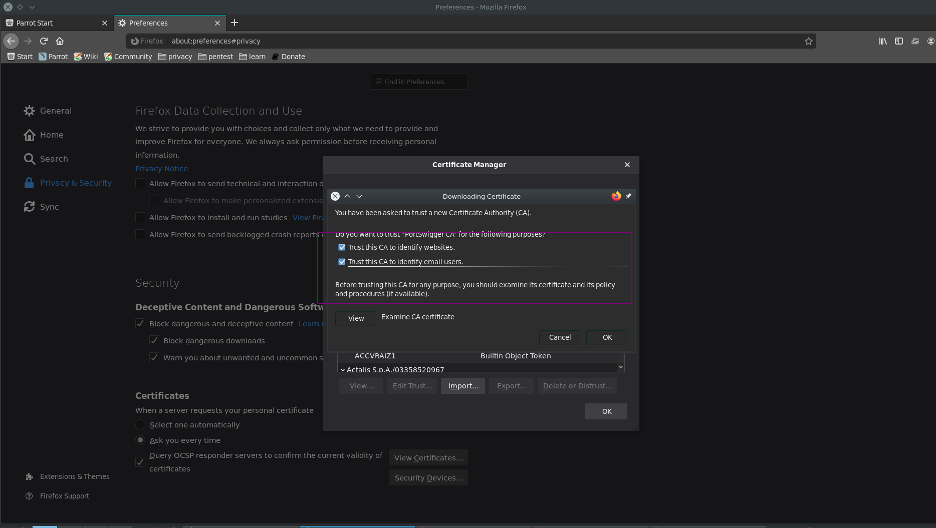The width and height of the screenshot is (936, 528).
Task: Open the Wiki bookmark
Action: [x=86, y=57]
